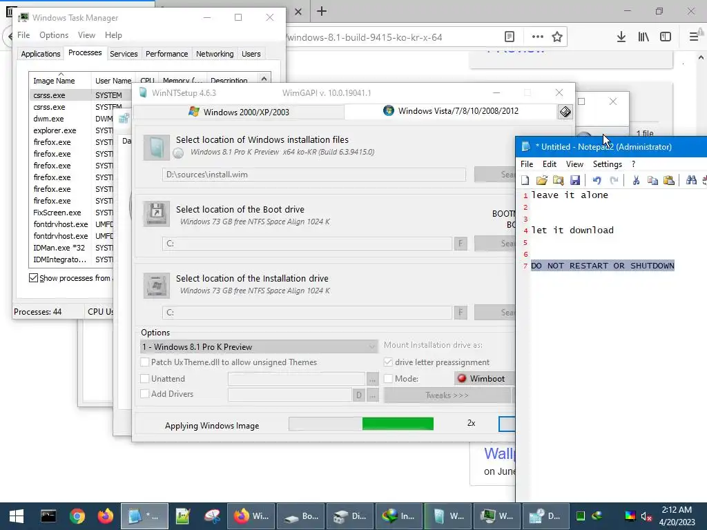Enable the Add Drivers checkbox
Image resolution: width=707 pixels, height=530 pixels.
tap(145, 393)
